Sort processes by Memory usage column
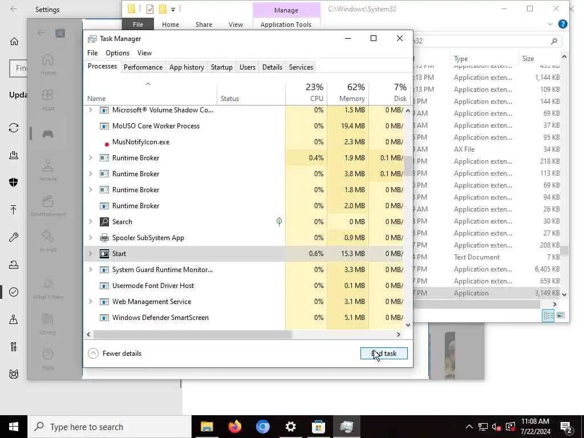 tap(348, 94)
